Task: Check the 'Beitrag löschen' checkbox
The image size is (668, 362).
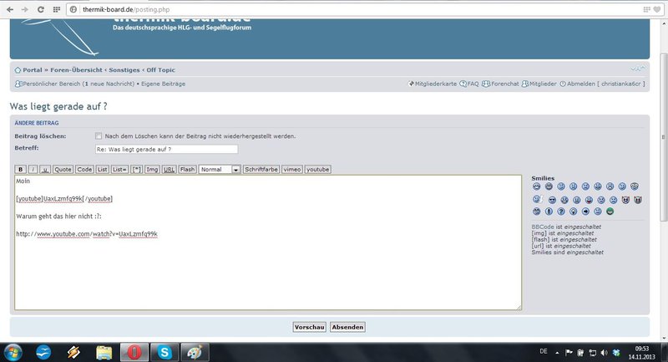Action: click(x=99, y=136)
